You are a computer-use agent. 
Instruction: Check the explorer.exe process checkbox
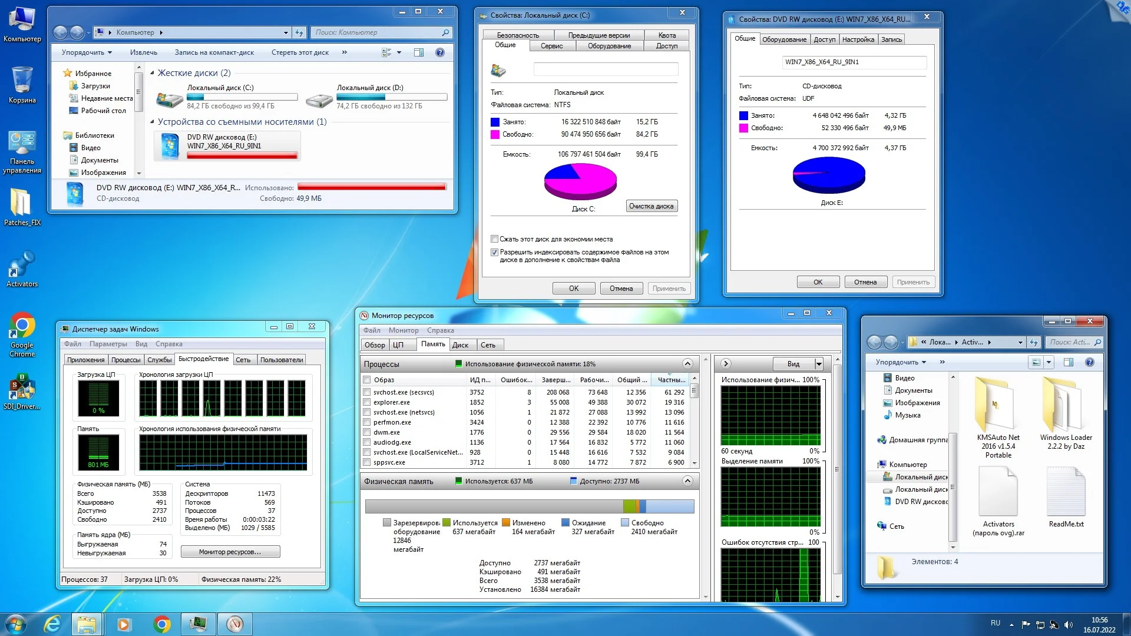click(367, 402)
